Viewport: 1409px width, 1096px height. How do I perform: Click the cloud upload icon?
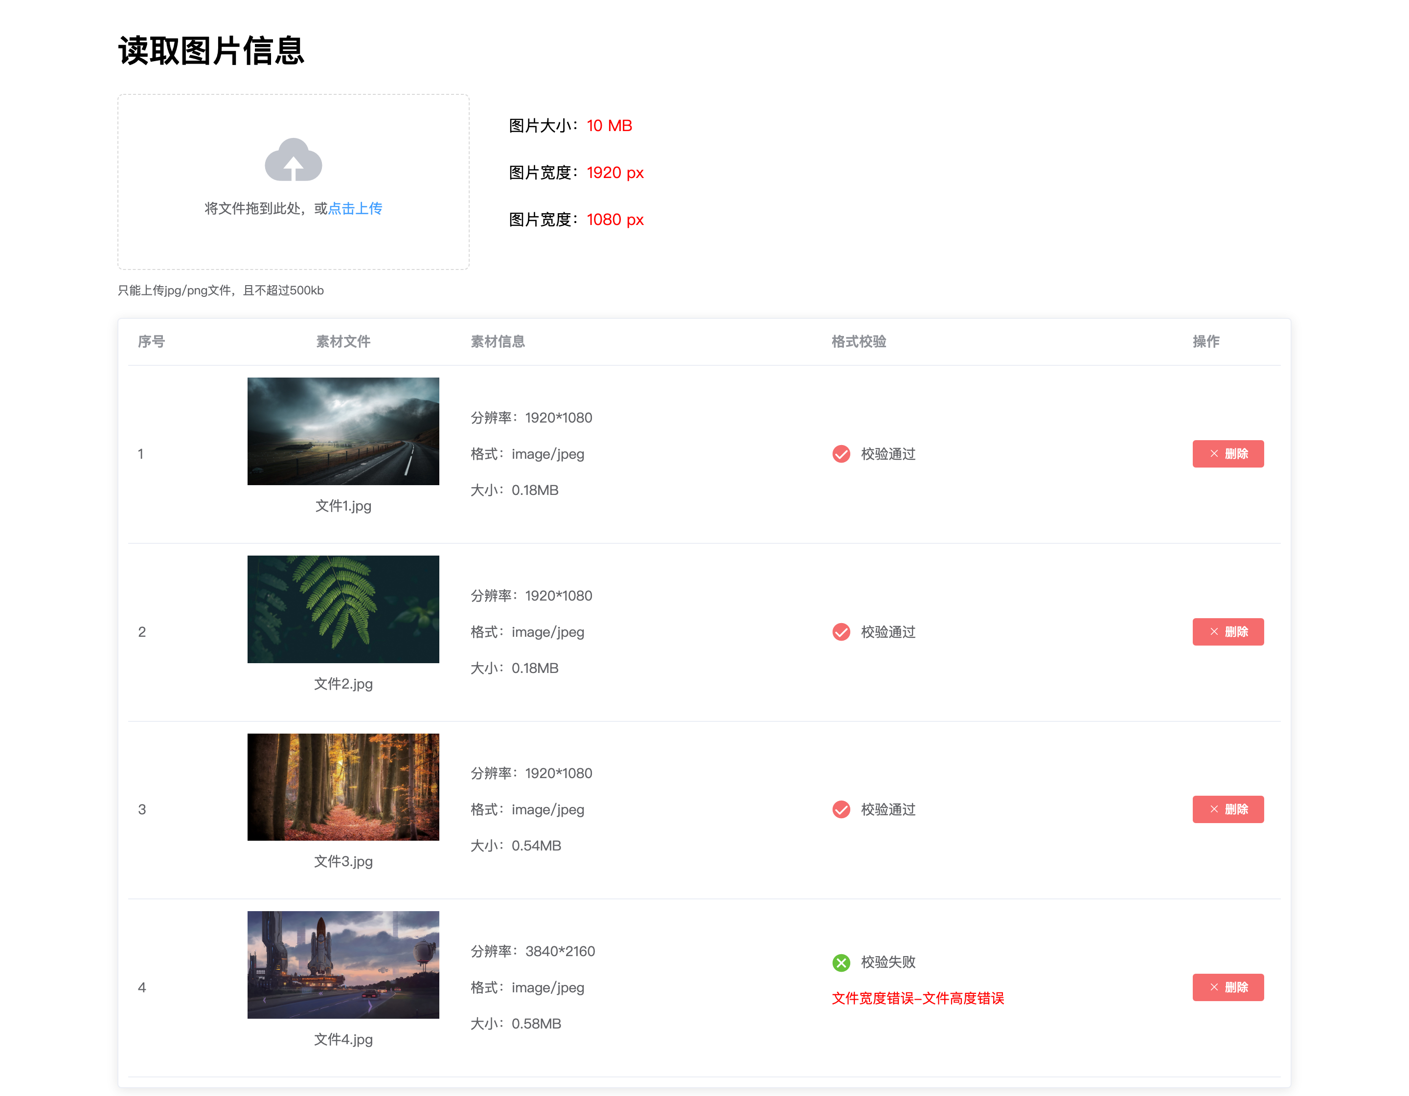coord(293,159)
